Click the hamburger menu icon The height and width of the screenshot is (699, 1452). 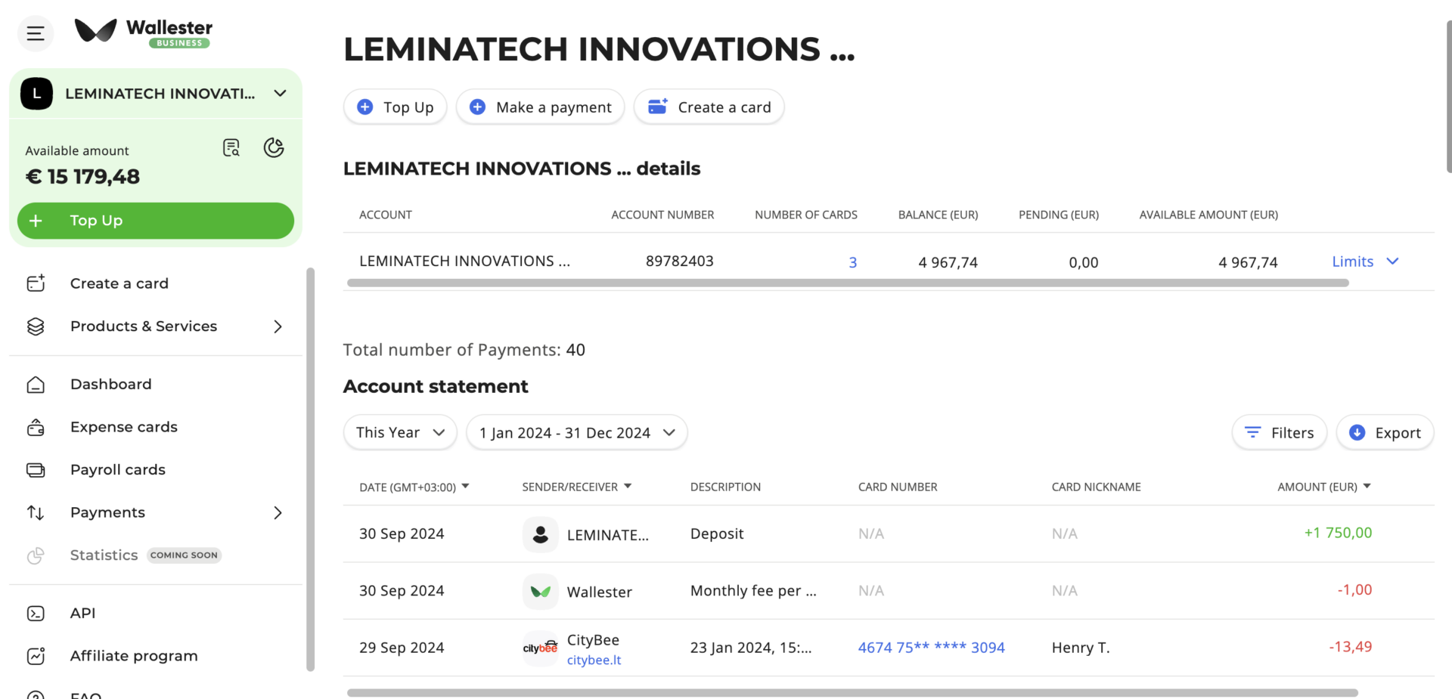pyautogui.click(x=36, y=33)
